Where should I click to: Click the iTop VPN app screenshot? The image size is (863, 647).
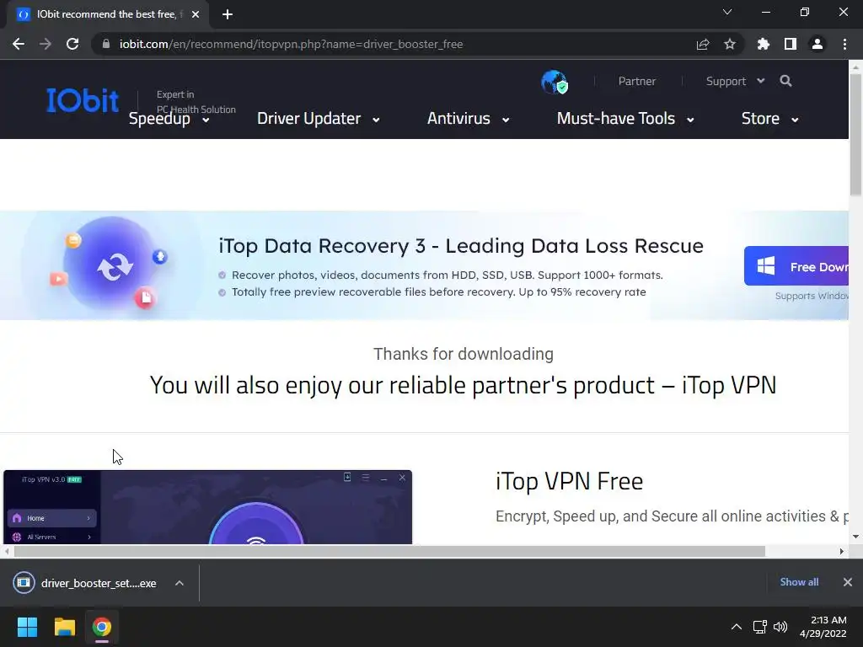207,506
